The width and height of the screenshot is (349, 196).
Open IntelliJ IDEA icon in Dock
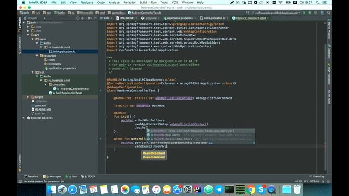(x=198, y=189)
